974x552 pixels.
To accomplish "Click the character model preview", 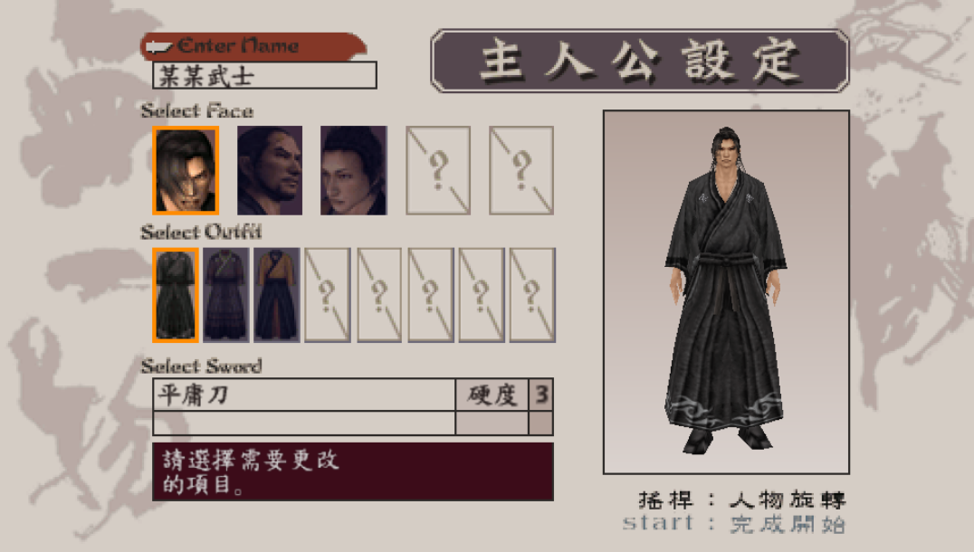I will click(x=726, y=291).
